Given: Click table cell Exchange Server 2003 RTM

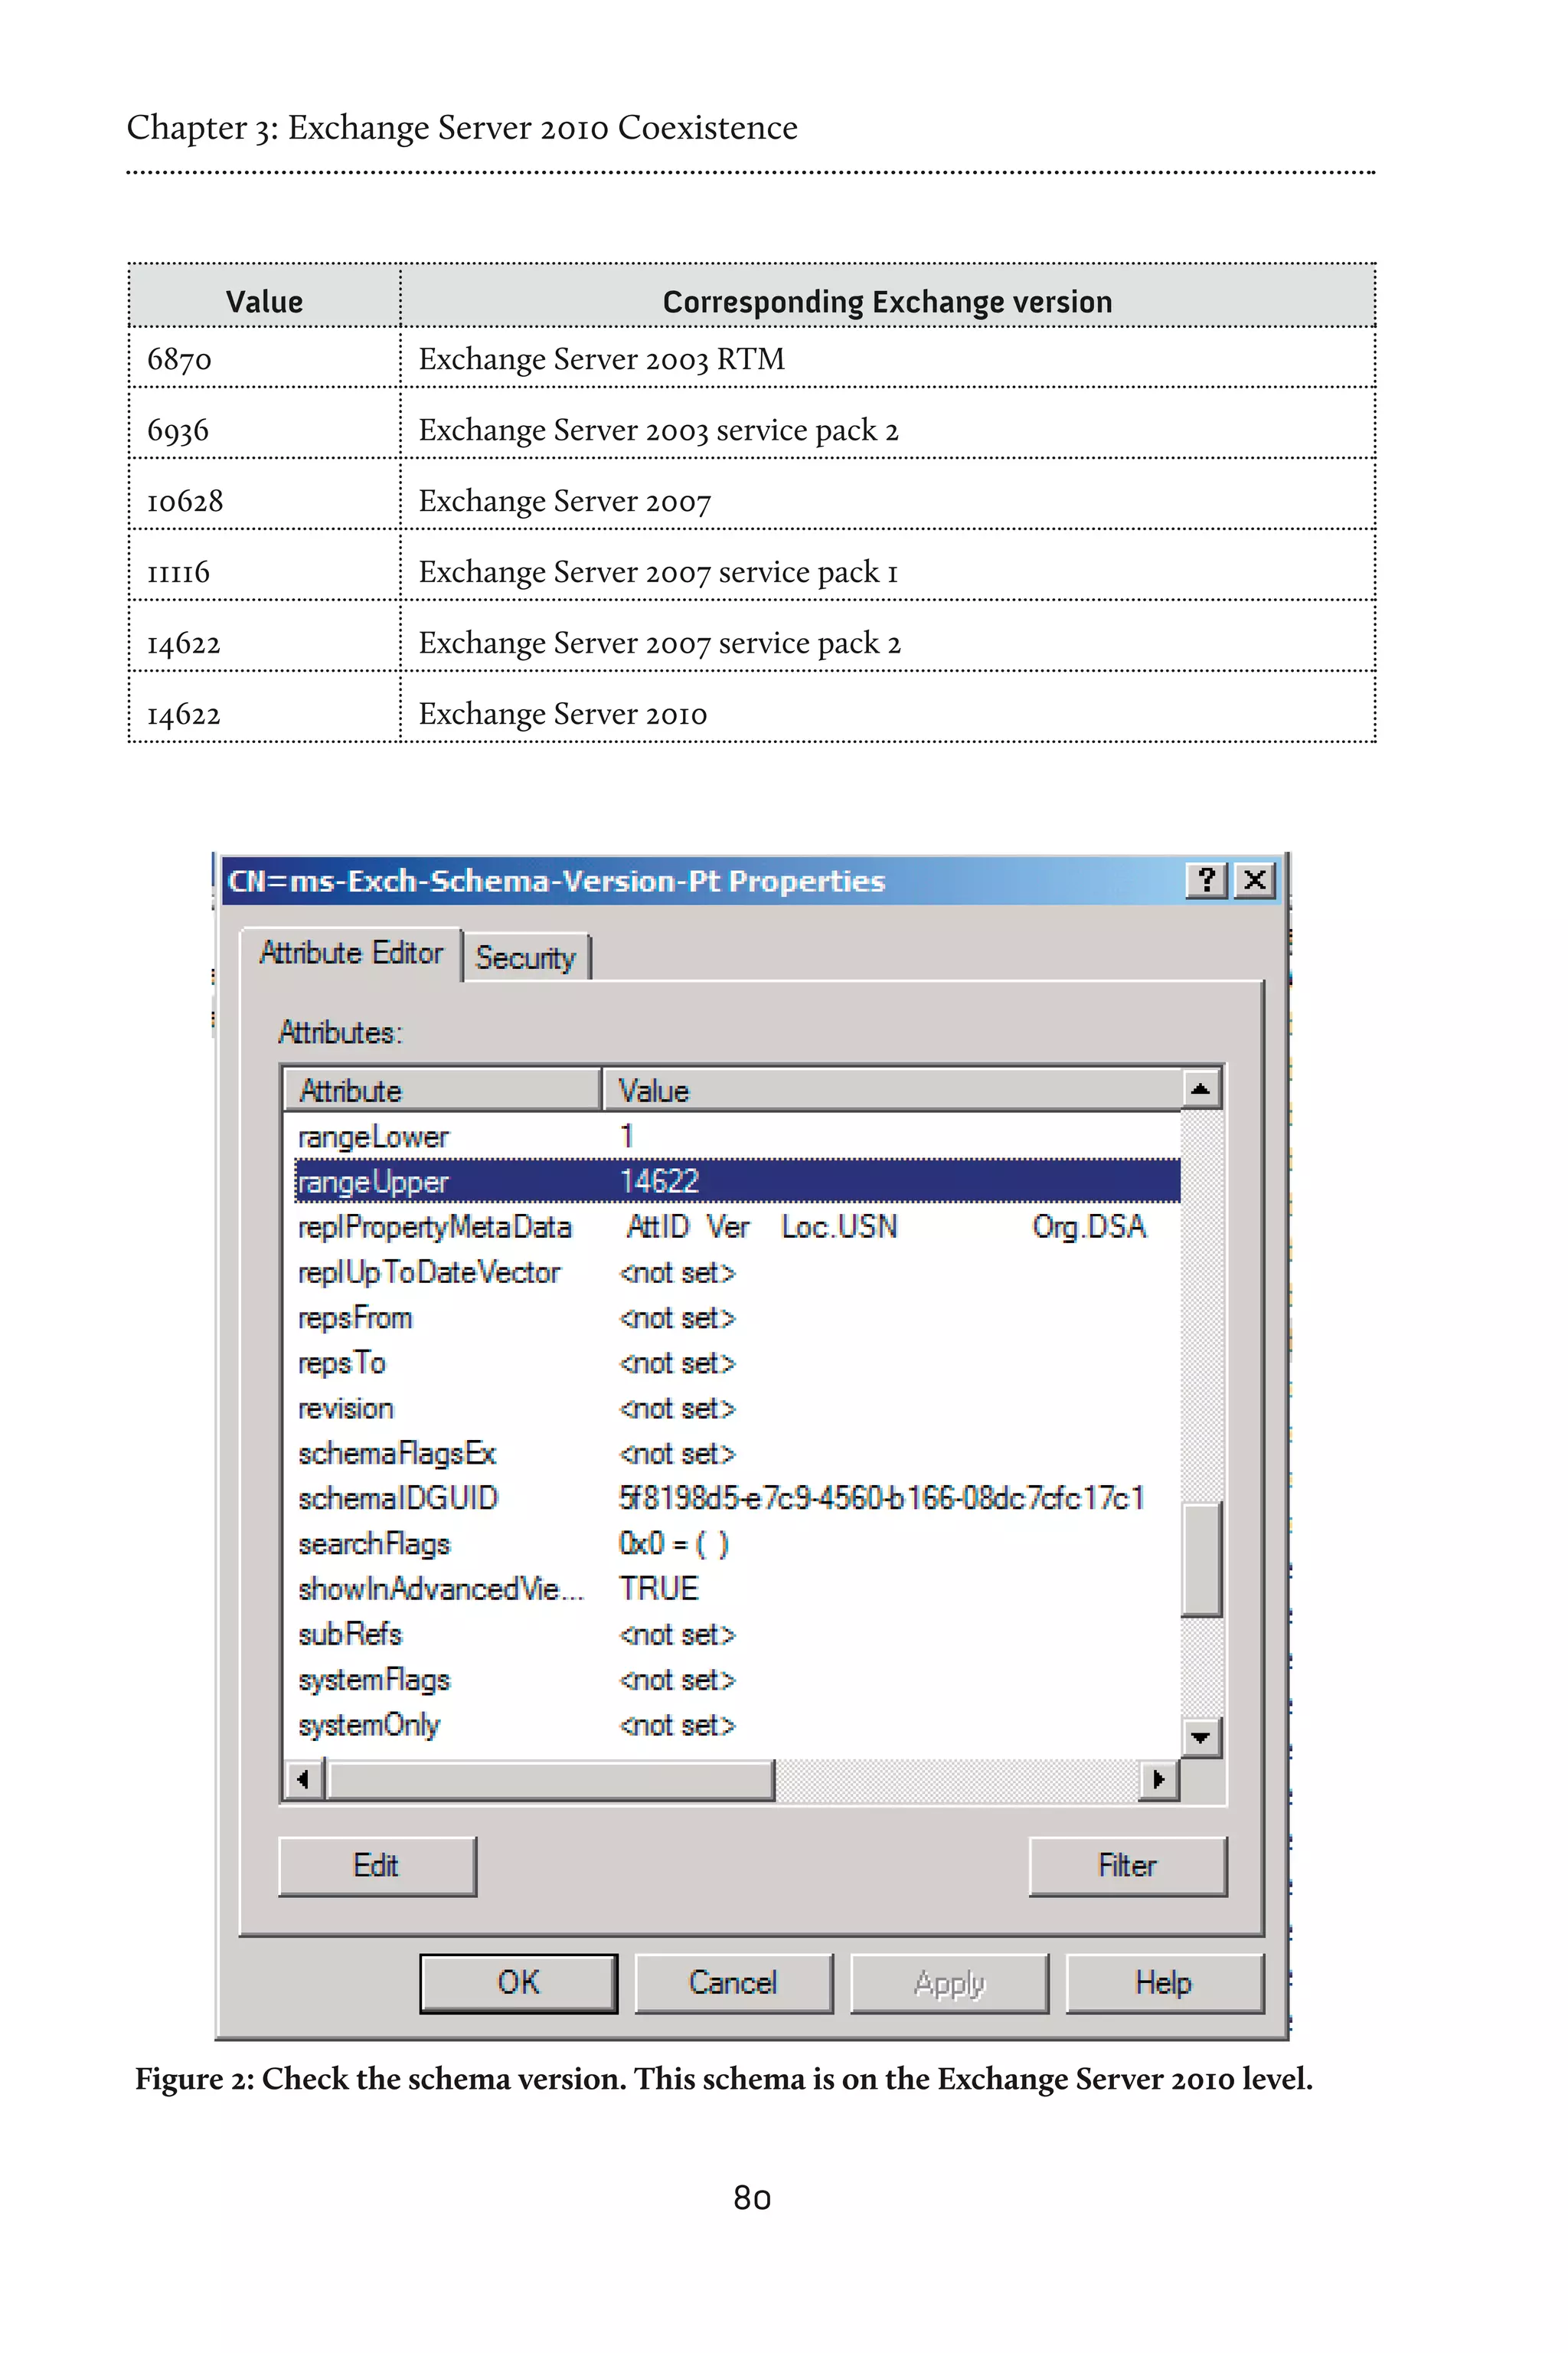Looking at the screenshot, I should (x=887, y=358).
